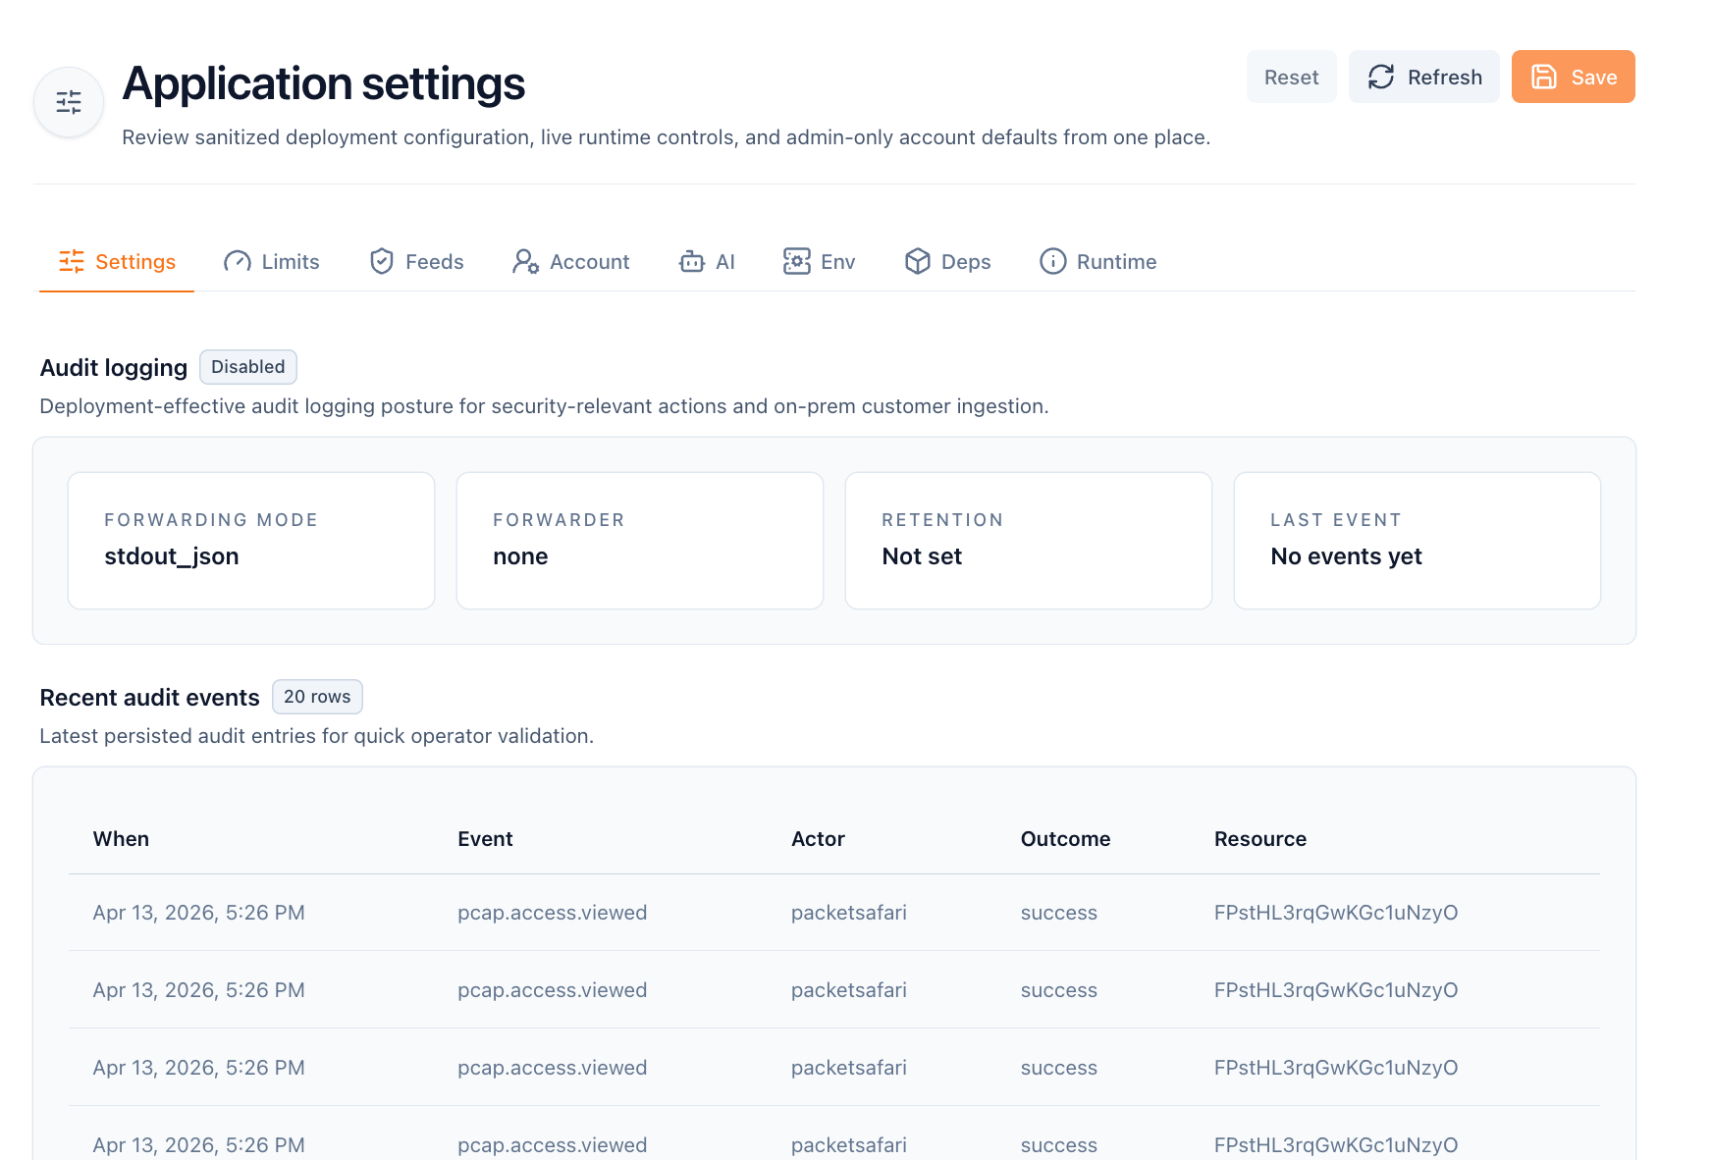The image size is (1712, 1160).
Task: Click the 20 rows badge
Action: pos(317,697)
